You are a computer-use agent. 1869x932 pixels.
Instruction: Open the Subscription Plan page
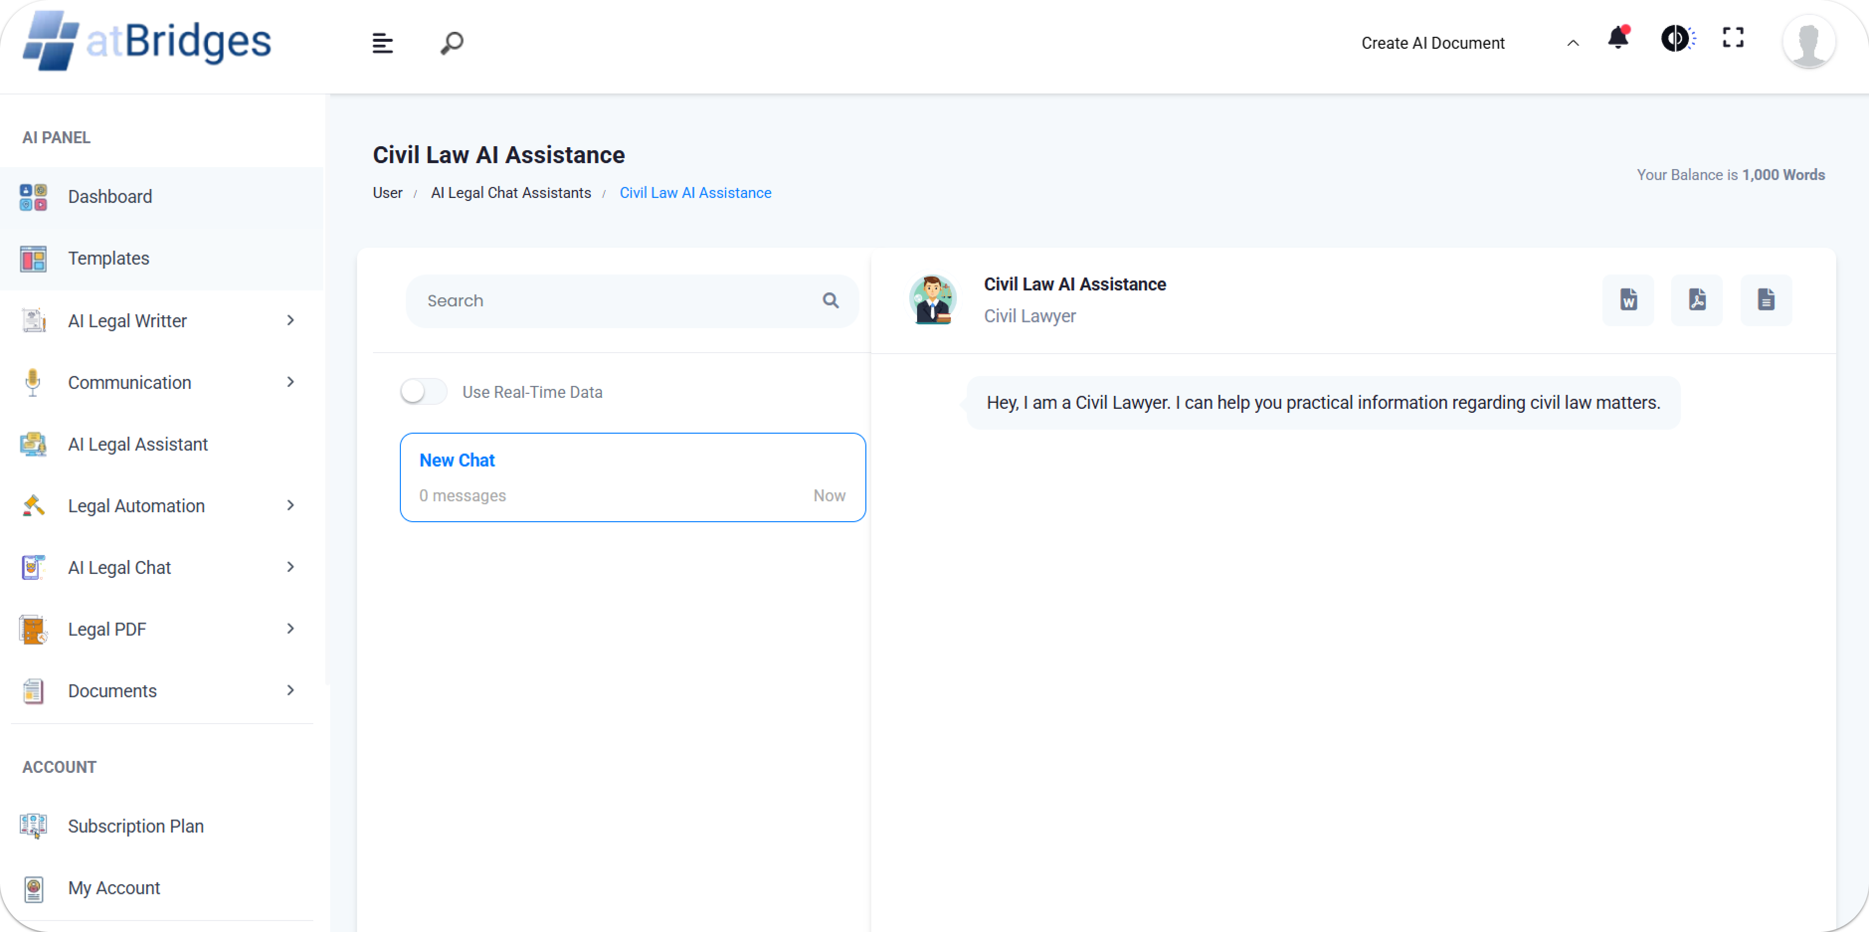pyautogui.click(x=136, y=826)
